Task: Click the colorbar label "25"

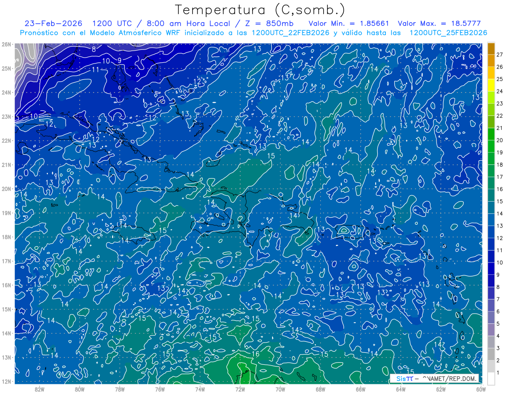Action: [x=500, y=79]
